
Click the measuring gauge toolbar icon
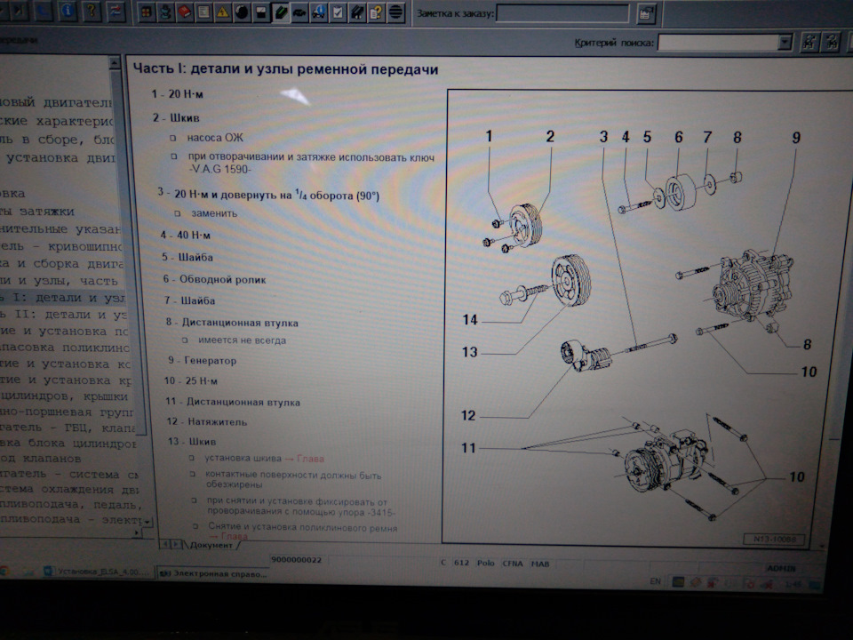[x=261, y=12]
